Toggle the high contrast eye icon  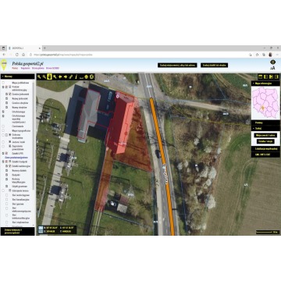(272, 62)
